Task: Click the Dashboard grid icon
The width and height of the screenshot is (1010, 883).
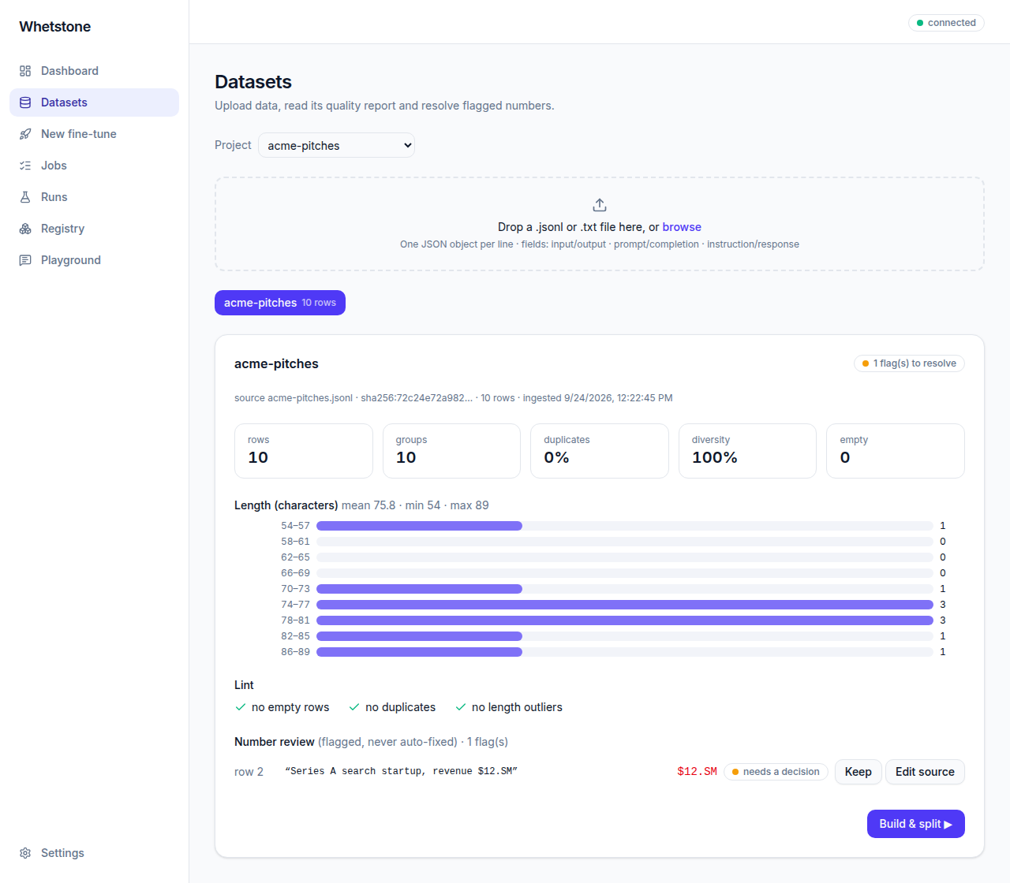Action: (25, 71)
